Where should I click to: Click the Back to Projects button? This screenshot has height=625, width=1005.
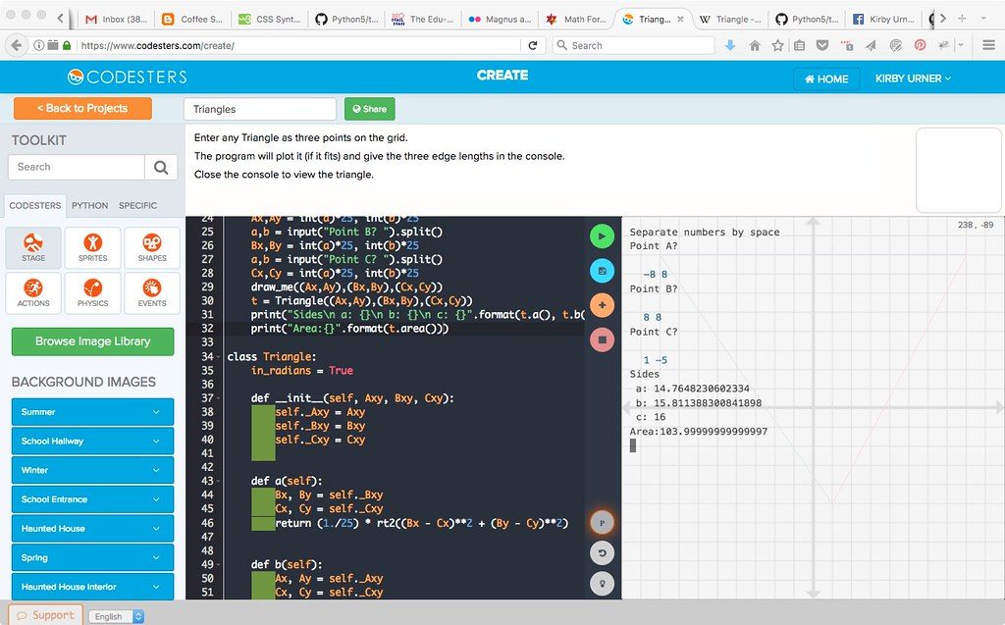click(x=82, y=108)
